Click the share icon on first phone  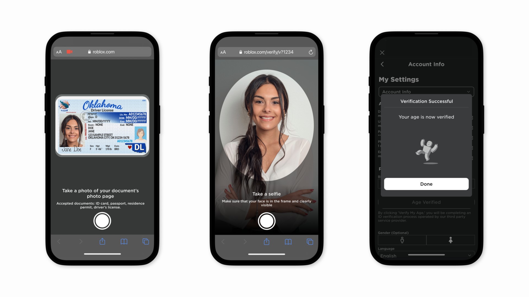(x=102, y=241)
